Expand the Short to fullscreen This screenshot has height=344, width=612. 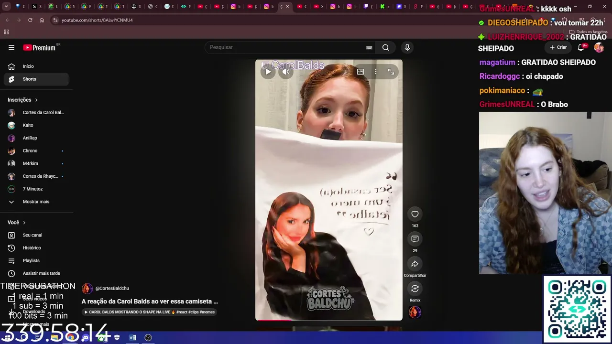(x=391, y=72)
